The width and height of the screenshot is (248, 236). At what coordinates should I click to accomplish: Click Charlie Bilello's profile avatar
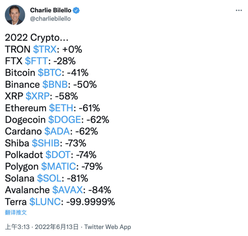(15, 15)
